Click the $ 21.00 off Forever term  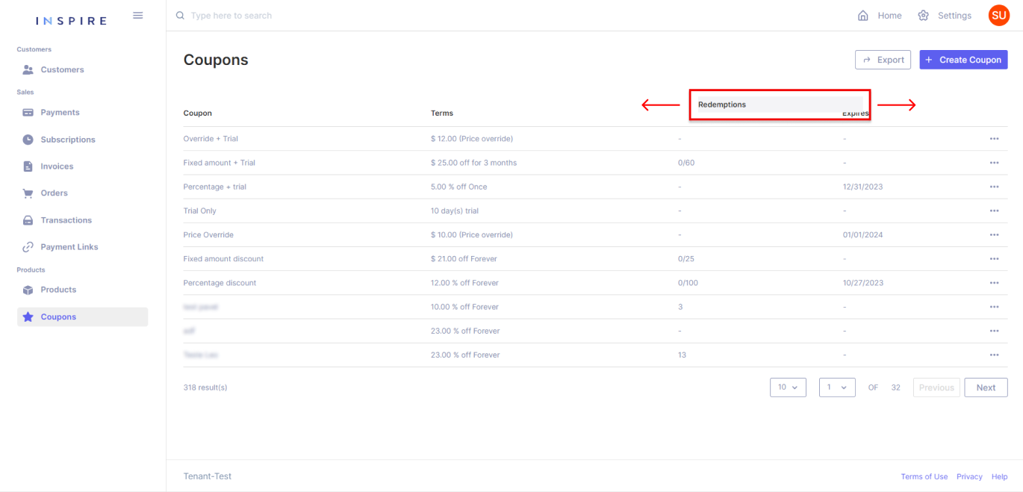coord(464,259)
